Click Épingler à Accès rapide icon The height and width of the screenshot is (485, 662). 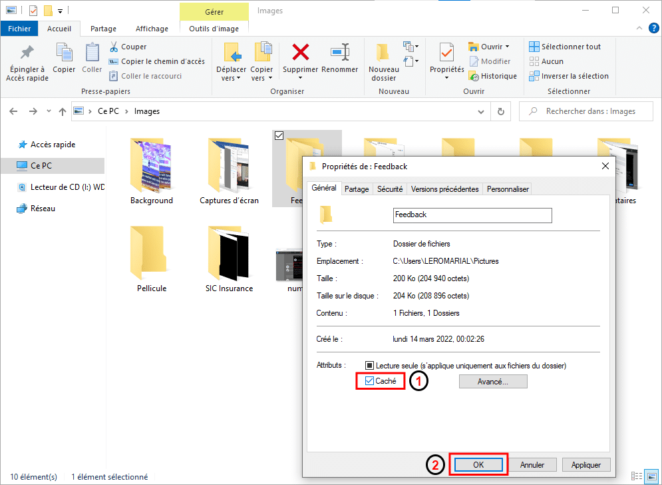pos(27,53)
